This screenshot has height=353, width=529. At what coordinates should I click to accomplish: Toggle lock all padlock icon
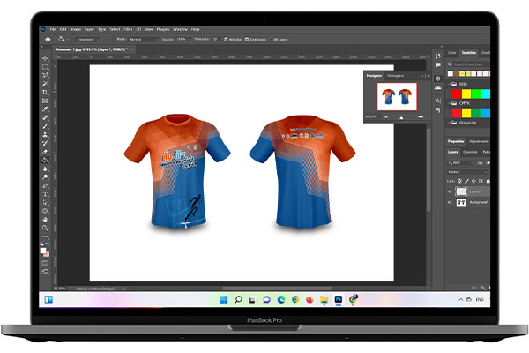pos(488,181)
